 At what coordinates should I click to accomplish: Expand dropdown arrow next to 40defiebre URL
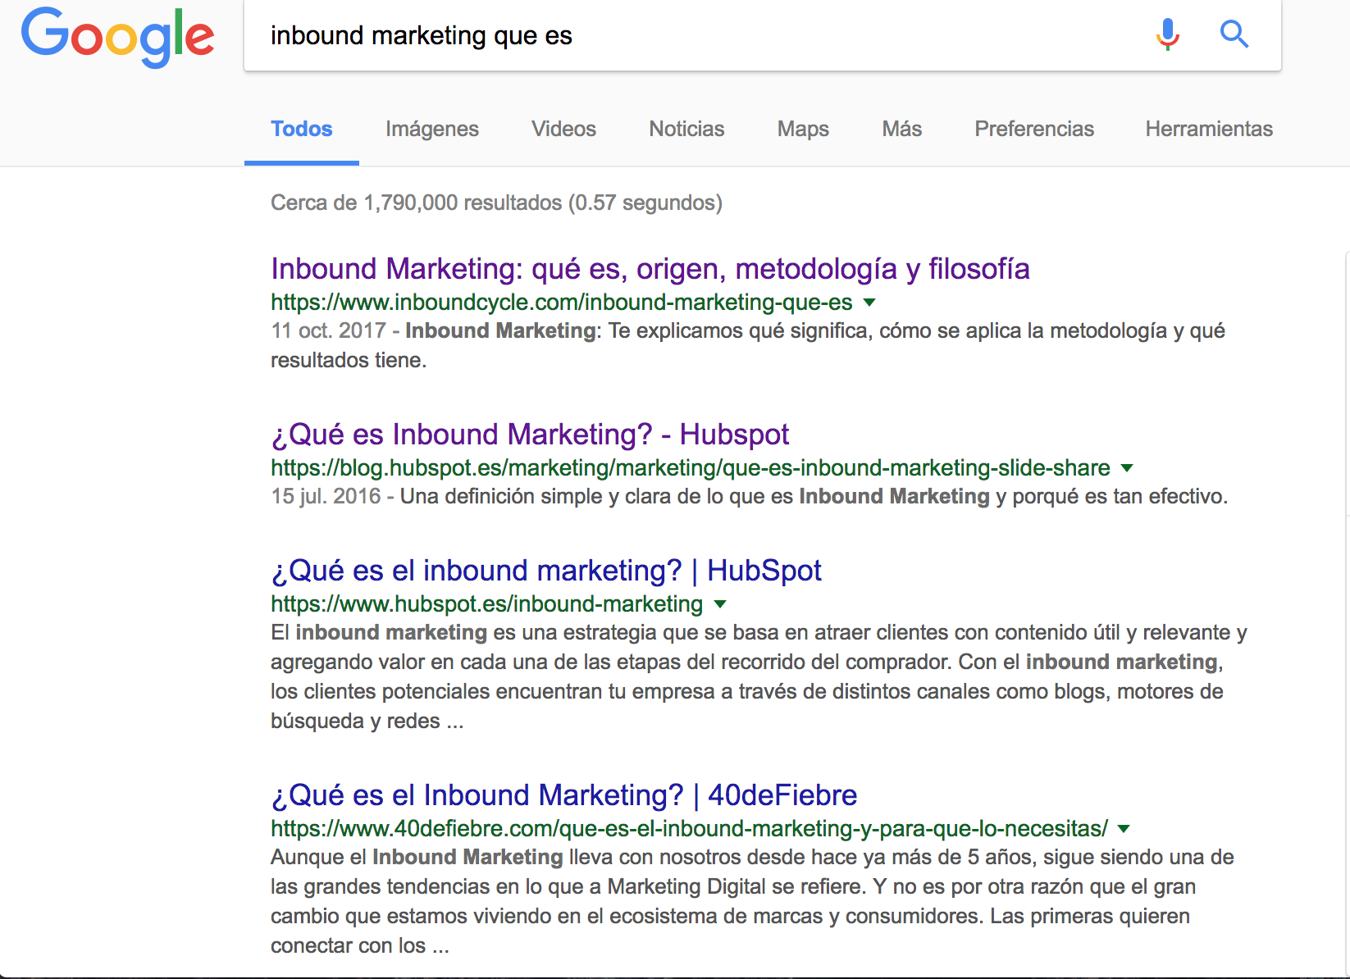[1124, 829]
